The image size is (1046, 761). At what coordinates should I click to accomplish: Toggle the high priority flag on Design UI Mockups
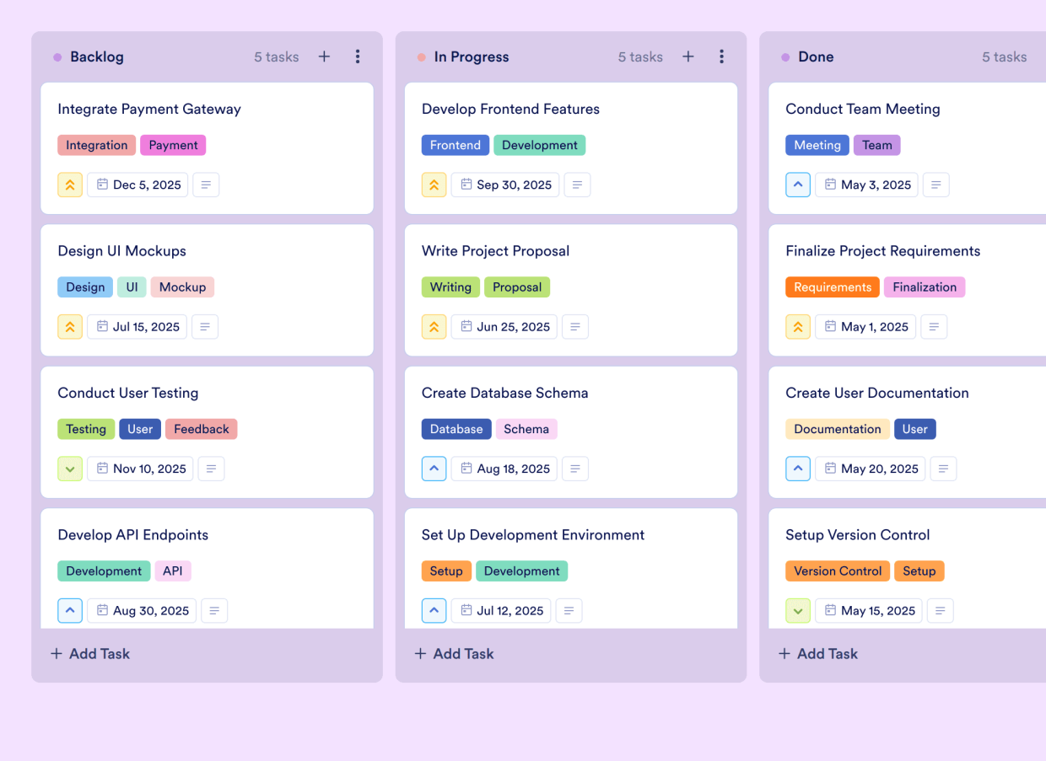pyautogui.click(x=70, y=326)
